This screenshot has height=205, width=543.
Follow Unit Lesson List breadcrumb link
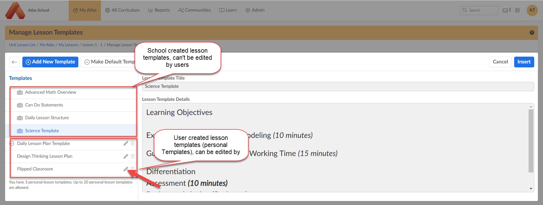(22, 45)
